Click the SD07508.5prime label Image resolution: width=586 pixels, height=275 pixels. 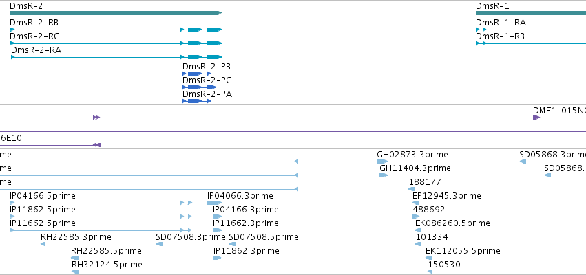click(264, 237)
